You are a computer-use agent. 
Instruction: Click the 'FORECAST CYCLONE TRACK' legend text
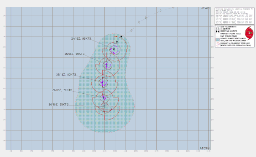pos(231,34)
